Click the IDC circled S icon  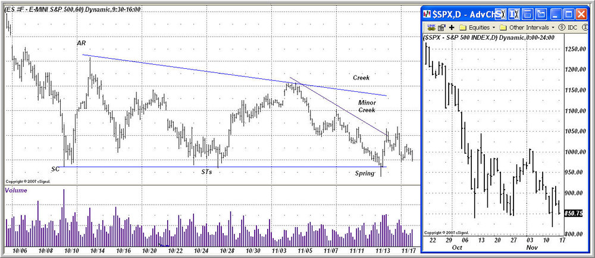[x=562, y=27]
